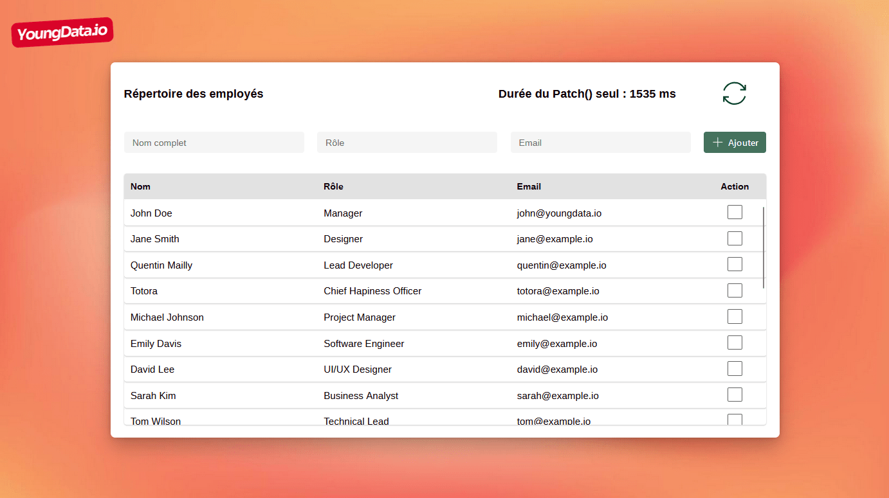This screenshot has width=889, height=498.
Task: Click the john@youngdata.io email
Action: (560, 213)
